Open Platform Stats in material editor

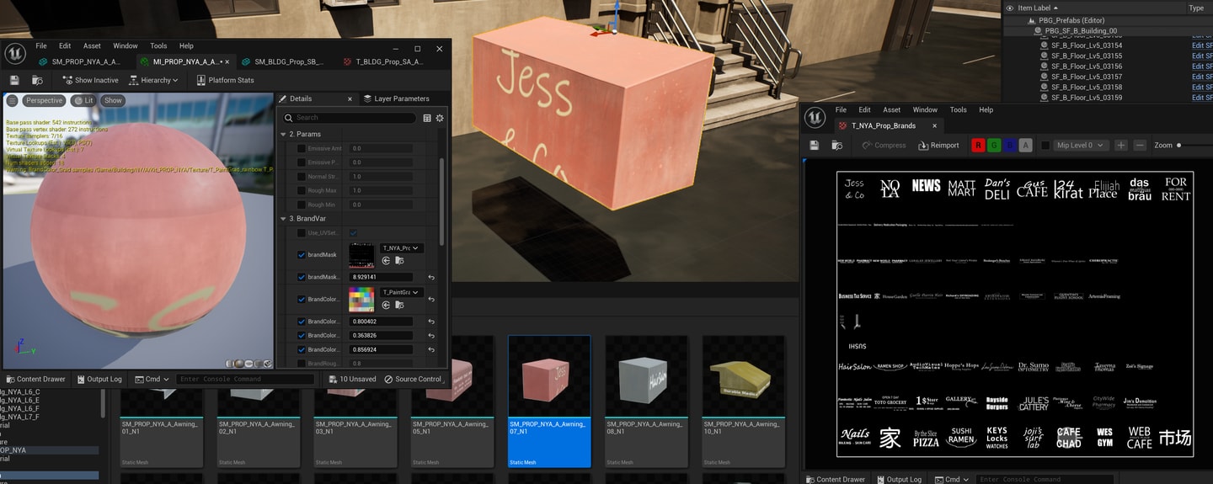click(225, 80)
